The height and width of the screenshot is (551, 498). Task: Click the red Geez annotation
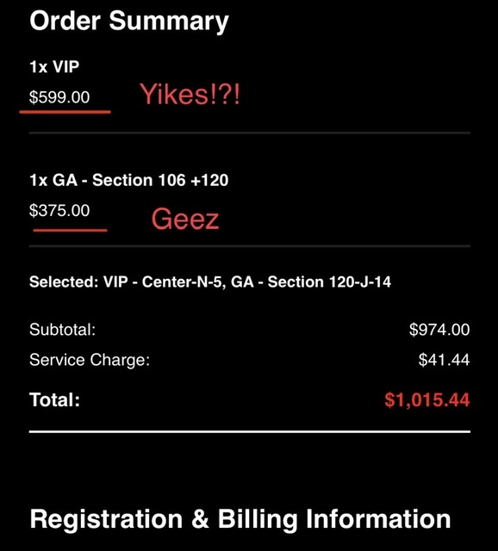click(x=185, y=219)
